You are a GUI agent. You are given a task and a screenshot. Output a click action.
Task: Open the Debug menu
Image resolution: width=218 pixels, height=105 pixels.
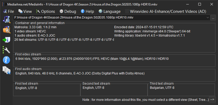(68, 11)
